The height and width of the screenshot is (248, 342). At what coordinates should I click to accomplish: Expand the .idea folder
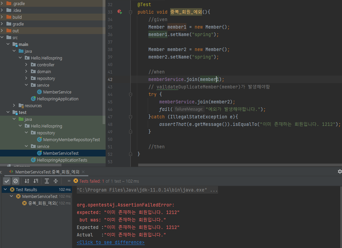point(2,10)
